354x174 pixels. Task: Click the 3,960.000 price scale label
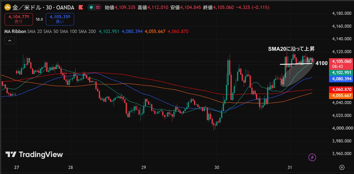(342, 154)
